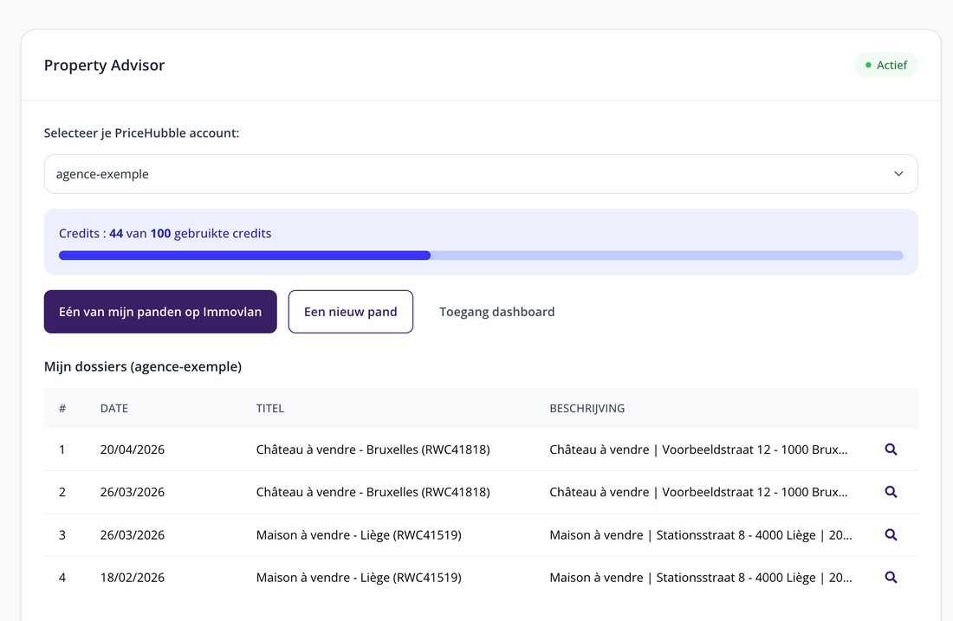Viewport: 953px width, 621px height.
Task: Choose the 'Een nieuw pand' button
Action: coord(351,312)
